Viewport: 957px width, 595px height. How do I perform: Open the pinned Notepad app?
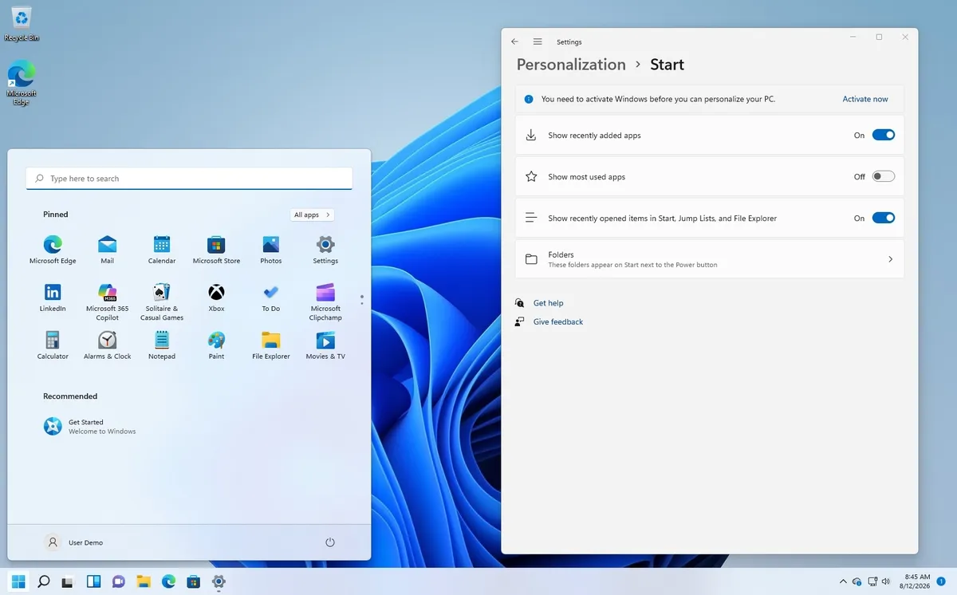point(162,345)
